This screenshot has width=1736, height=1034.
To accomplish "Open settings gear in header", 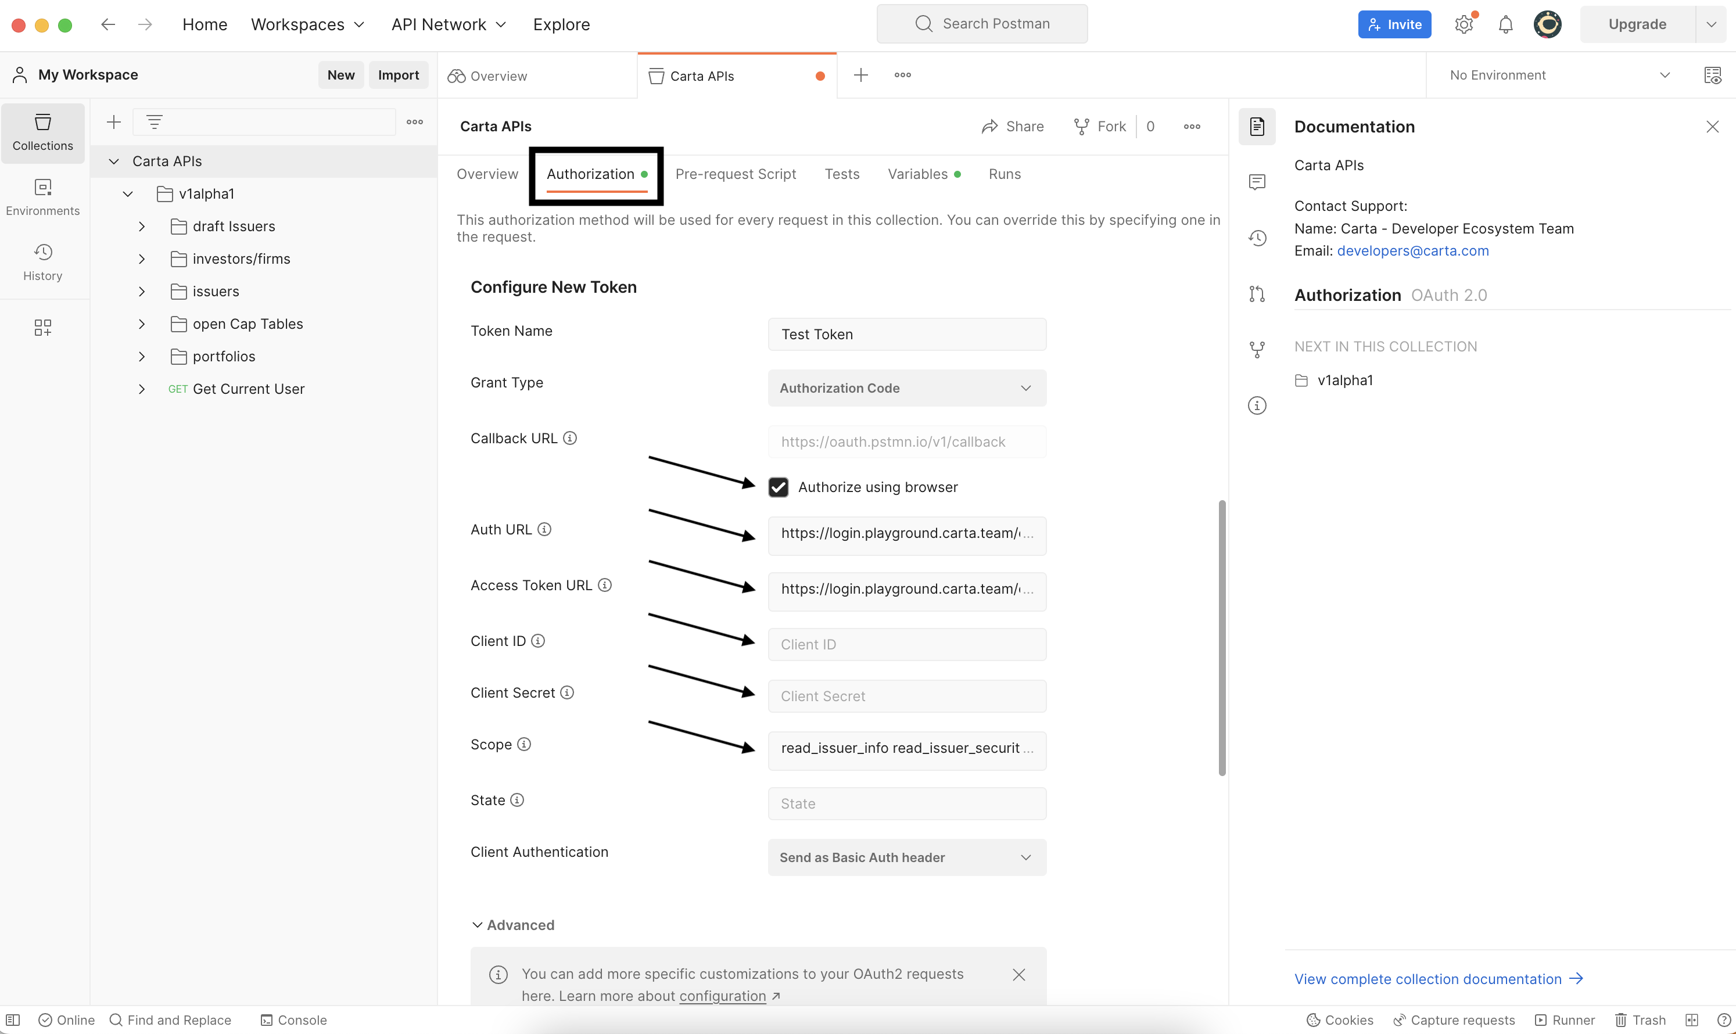I will pyautogui.click(x=1464, y=24).
